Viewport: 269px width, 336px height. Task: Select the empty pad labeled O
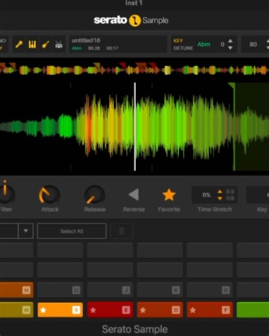click(210, 290)
